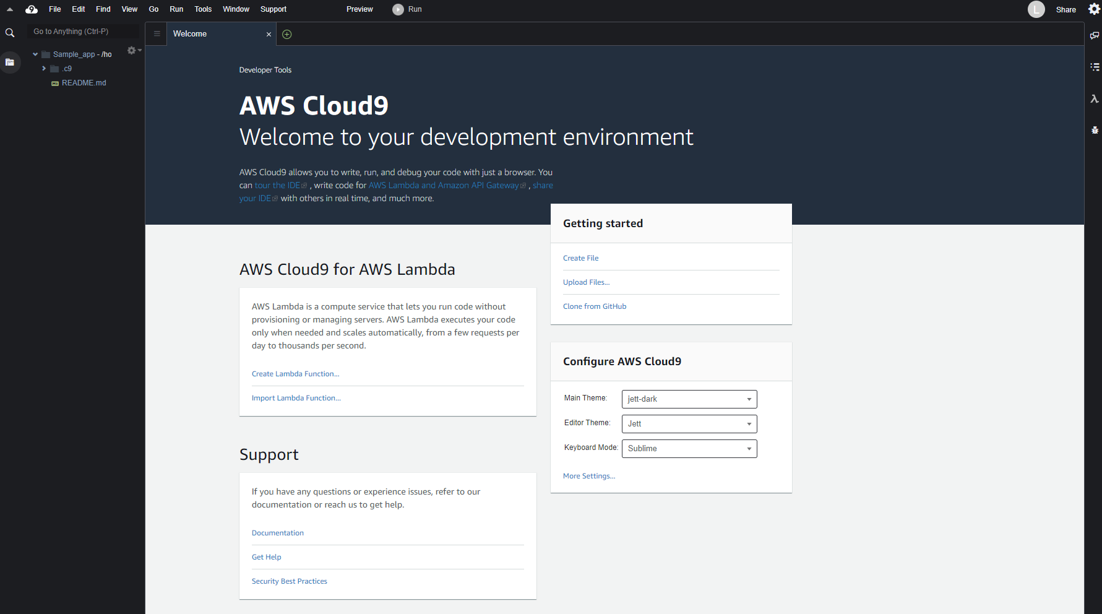Image resolution: width=1102 pixels, height=614 pixels.
Task: Click the Clone from GitHub link
Action: click(x=595, y=306)
